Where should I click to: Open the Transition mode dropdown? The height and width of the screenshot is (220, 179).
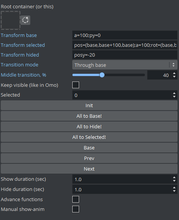point(125,65)
